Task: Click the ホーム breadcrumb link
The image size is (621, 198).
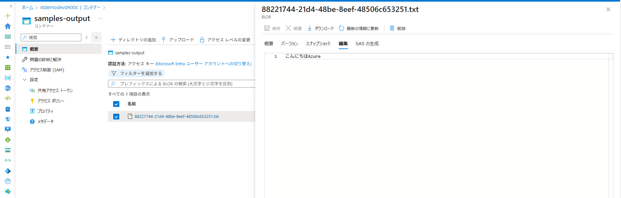Action: tap(27, 7)
